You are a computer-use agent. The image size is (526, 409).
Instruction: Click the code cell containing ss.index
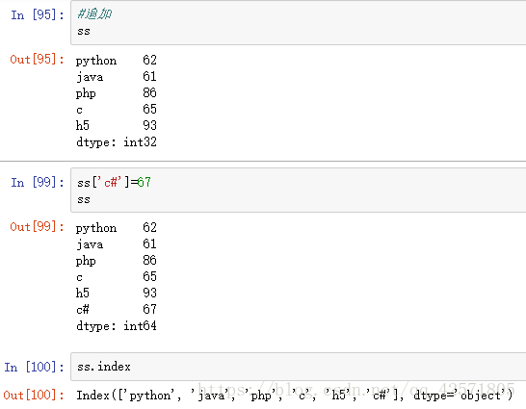299,367
